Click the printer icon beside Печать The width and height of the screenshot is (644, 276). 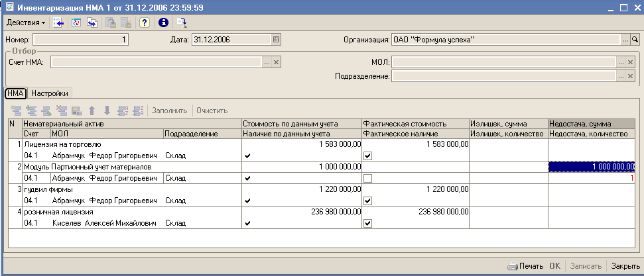512,266
